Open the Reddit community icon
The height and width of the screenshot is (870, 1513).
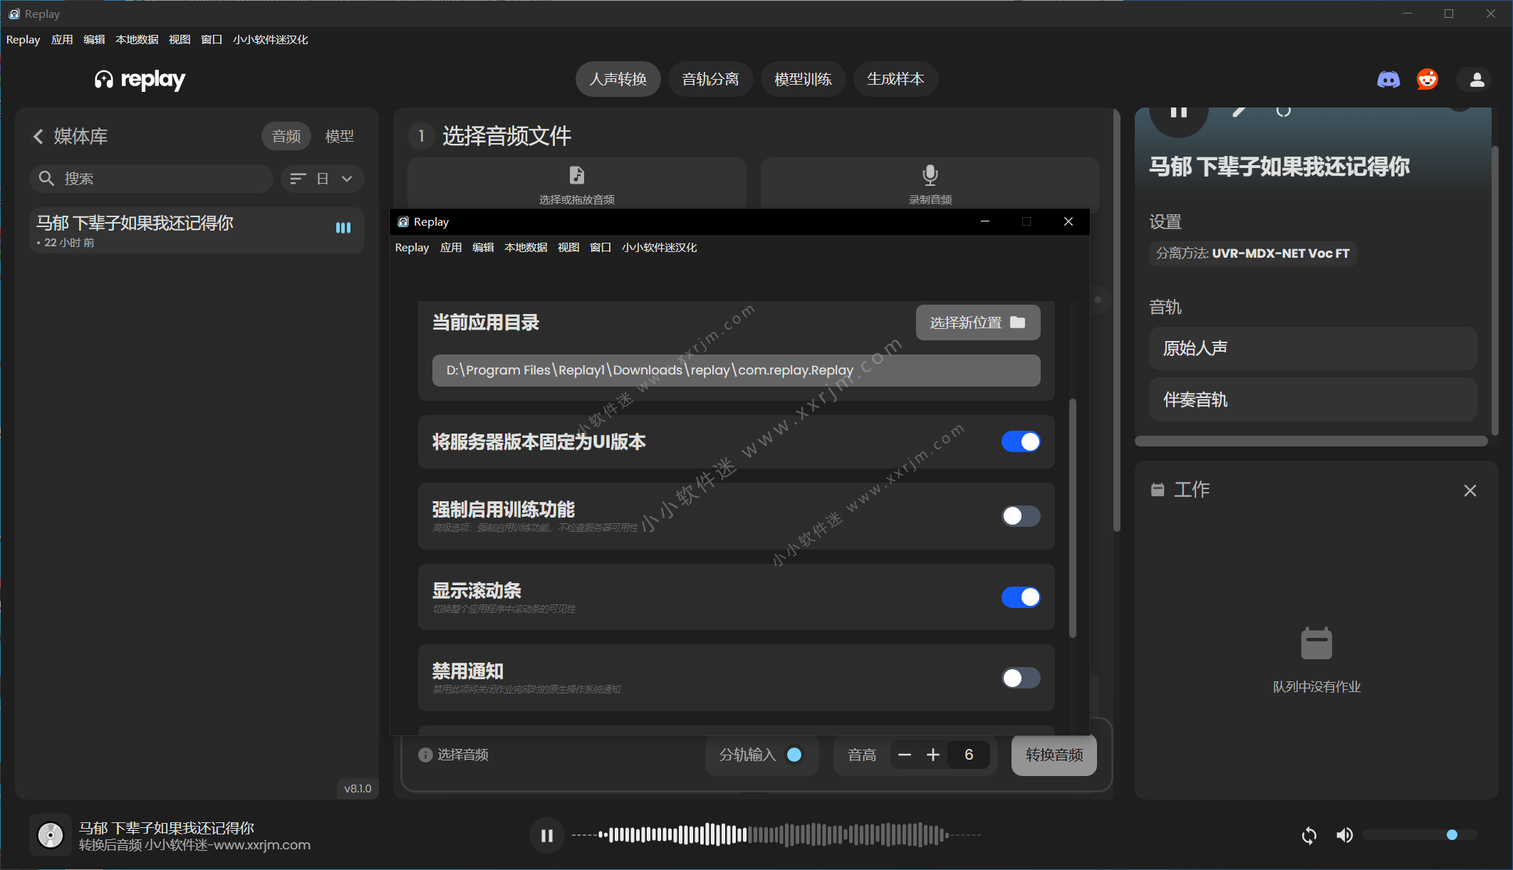1427,80
